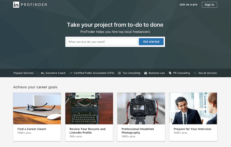The image size is (231, 147).
Task: Click Review Your Resume and LinkedIn Profile title
Action: click(x=87, y=131)
